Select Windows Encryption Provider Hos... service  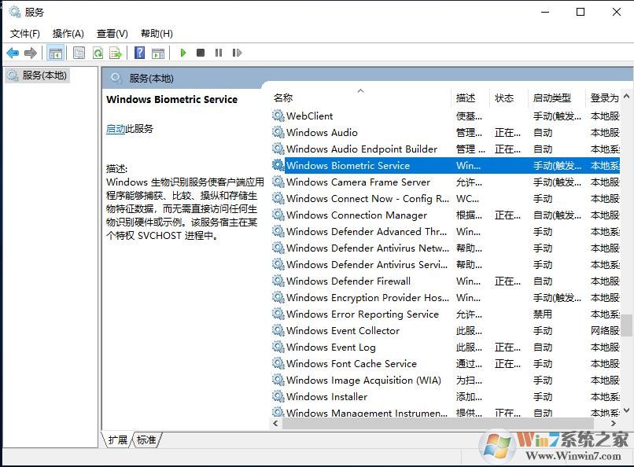point(367,297)
